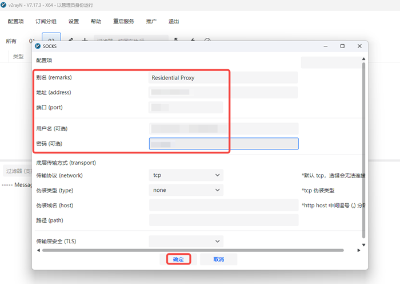Click into the 路径 (path) input field

[x=224, y=220]
